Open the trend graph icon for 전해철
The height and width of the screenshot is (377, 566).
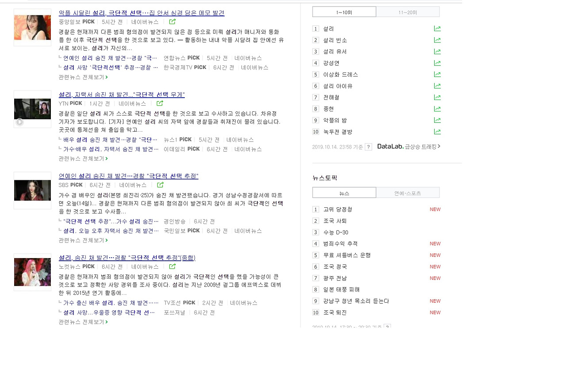pos(437,97)
